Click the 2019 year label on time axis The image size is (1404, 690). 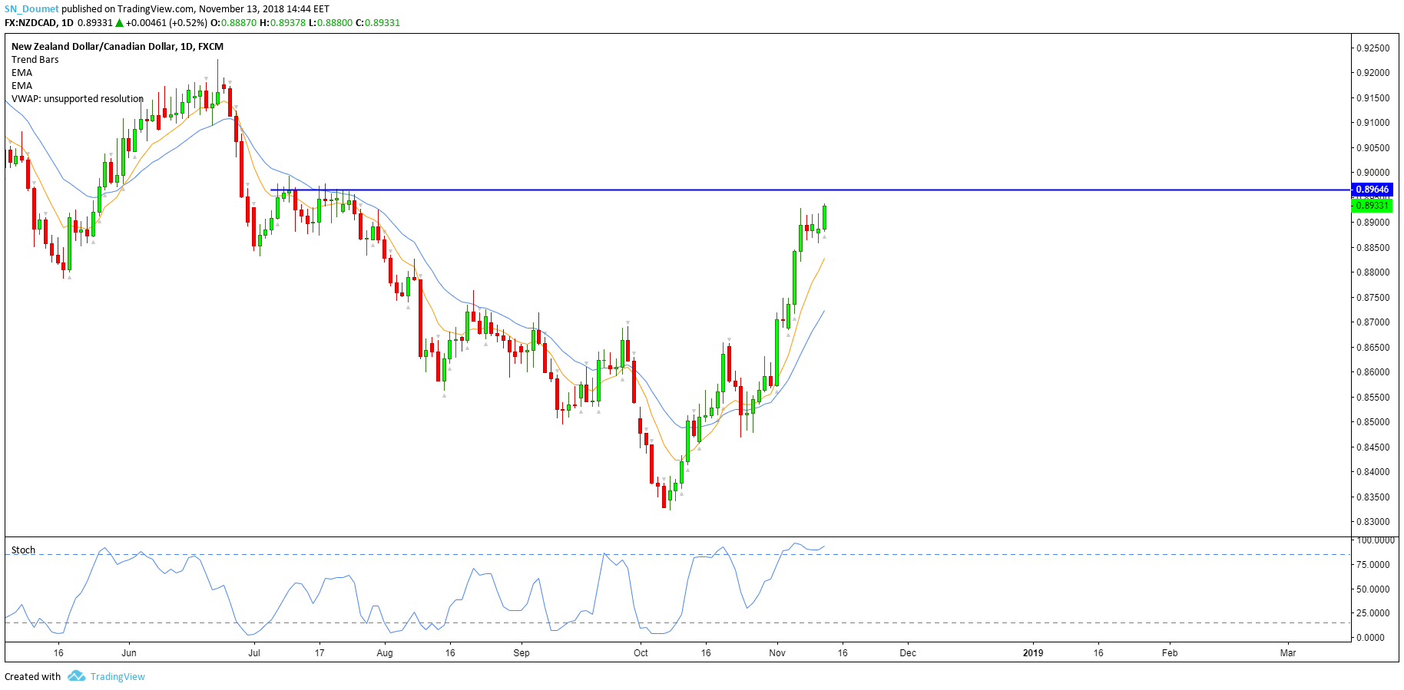click(1033, 653)
